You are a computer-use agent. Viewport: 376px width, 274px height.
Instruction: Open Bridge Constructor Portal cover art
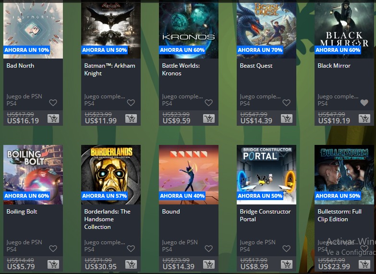point(267,175)
